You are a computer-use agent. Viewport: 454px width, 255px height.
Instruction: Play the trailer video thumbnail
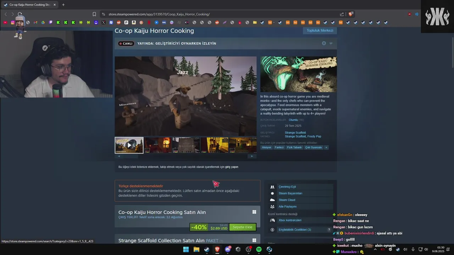pyautogui.click(x=129, y=145)
